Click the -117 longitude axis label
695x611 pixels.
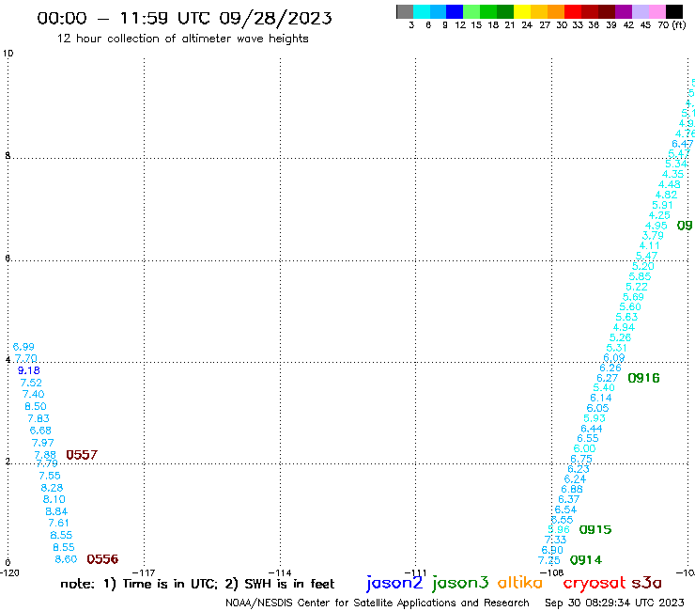144,572
